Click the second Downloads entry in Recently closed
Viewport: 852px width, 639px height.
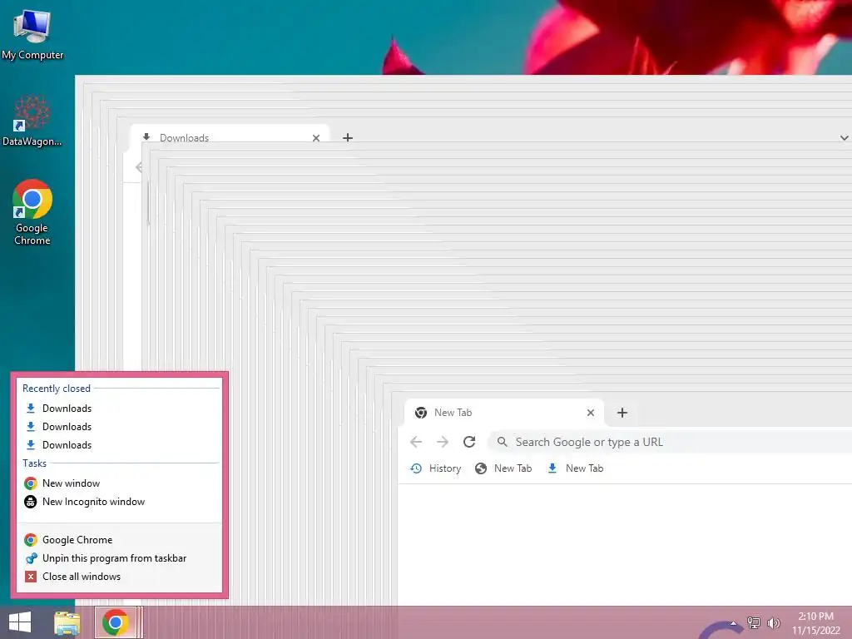[x=120, y=427]
